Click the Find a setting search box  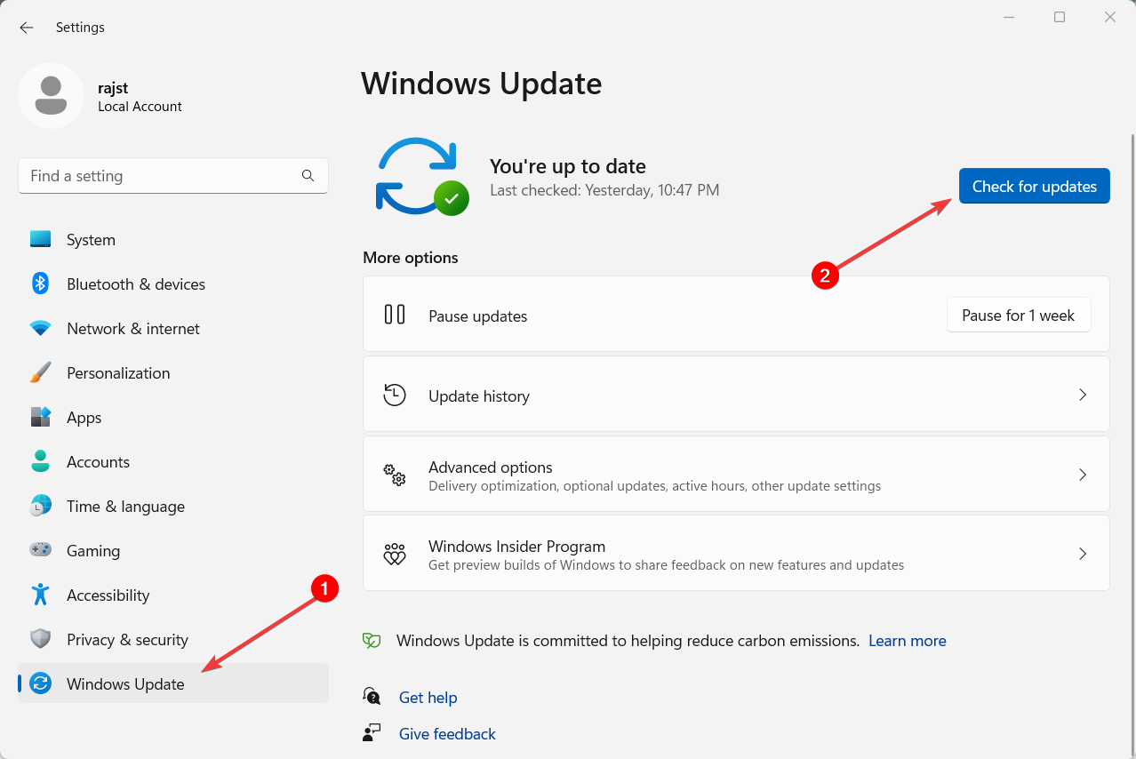pos(173,176)
